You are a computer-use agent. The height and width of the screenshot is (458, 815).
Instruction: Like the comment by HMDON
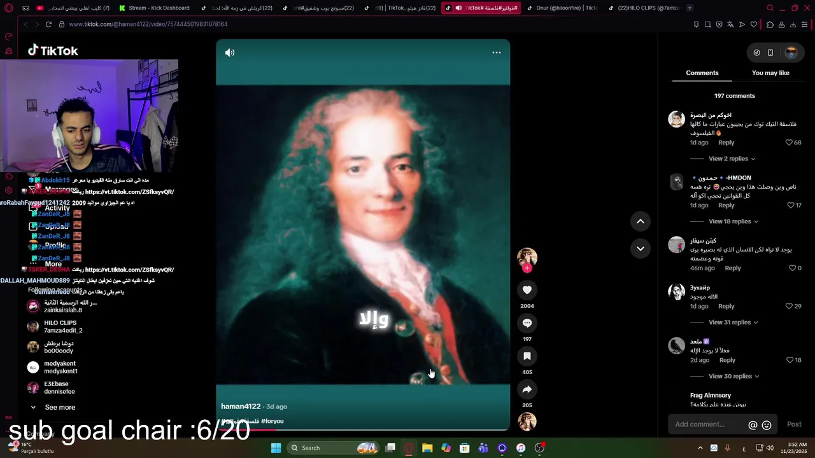(x=791, y=205)
